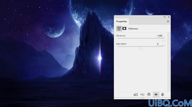192x107 pixels.
Task: Click the Saturation: label
Action: coord(121,44)
